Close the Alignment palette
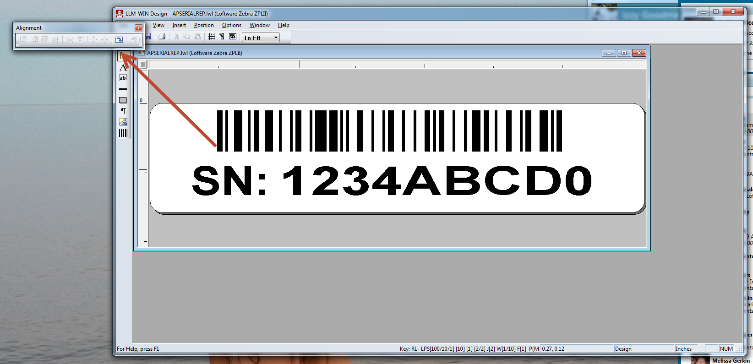Image resolution: width=753 pixels, height=364 pixels. coord(138,28)
